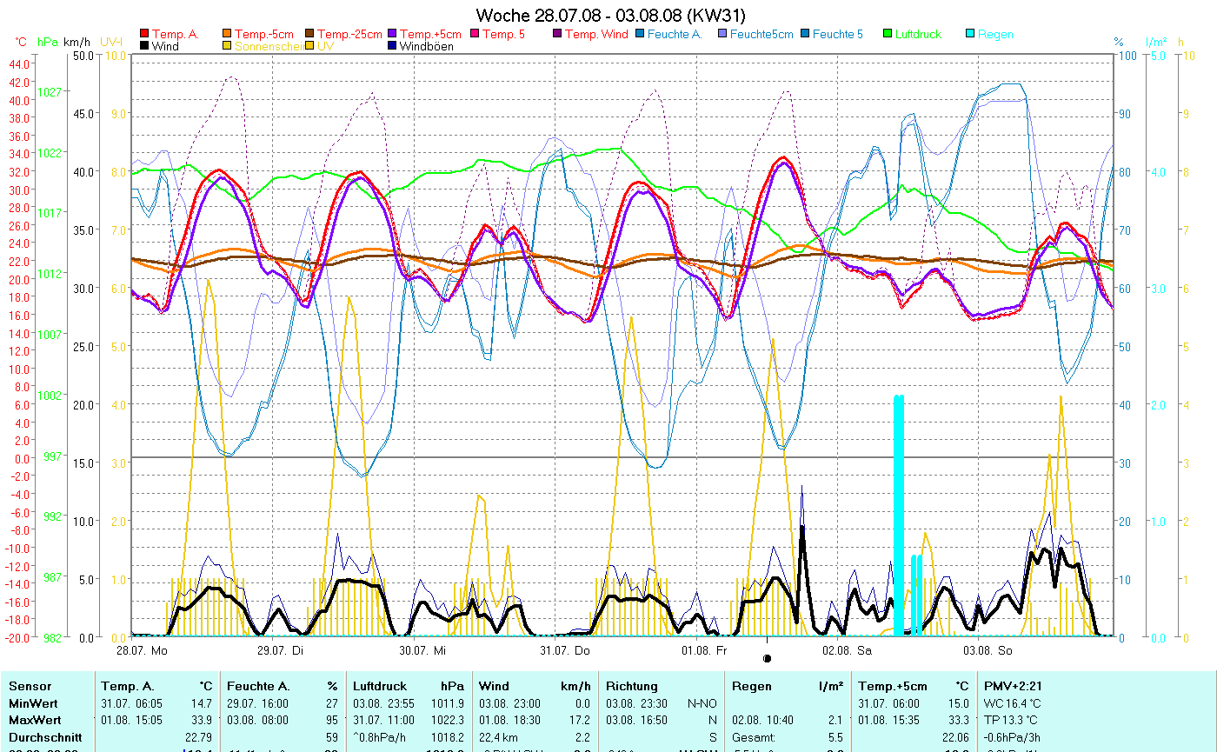Screen dimensions: 1217x752
Task: Click the Temp. Wind legend label
Action: (595, 35)
